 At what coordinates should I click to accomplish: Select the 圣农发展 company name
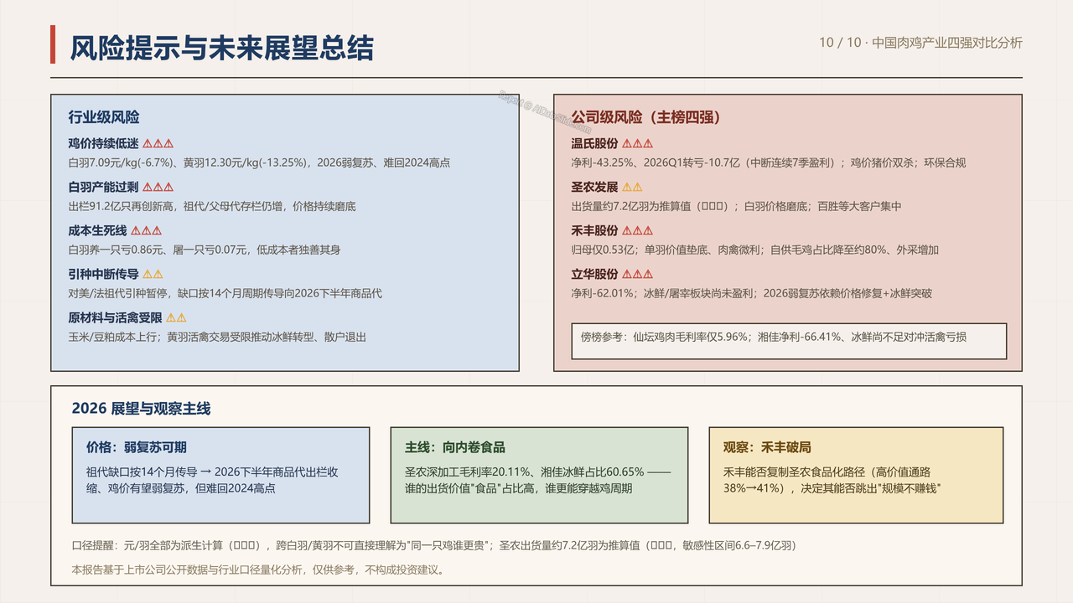coord(595,188)
